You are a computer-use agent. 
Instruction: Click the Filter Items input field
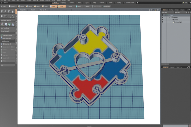pos(168,12)
